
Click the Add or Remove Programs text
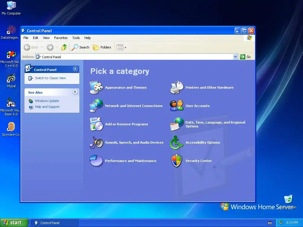tap(127, 124)
